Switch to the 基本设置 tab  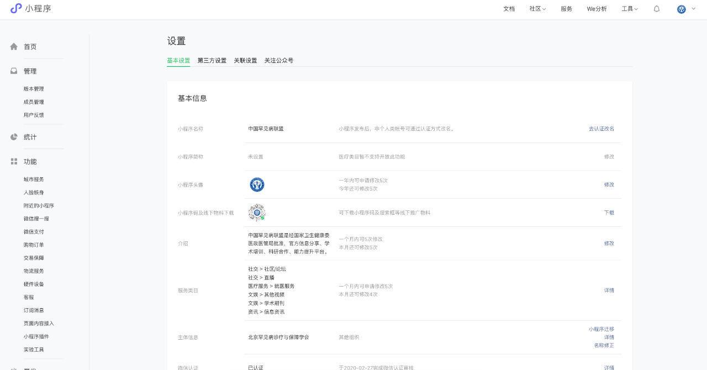[x=178, y=61]
